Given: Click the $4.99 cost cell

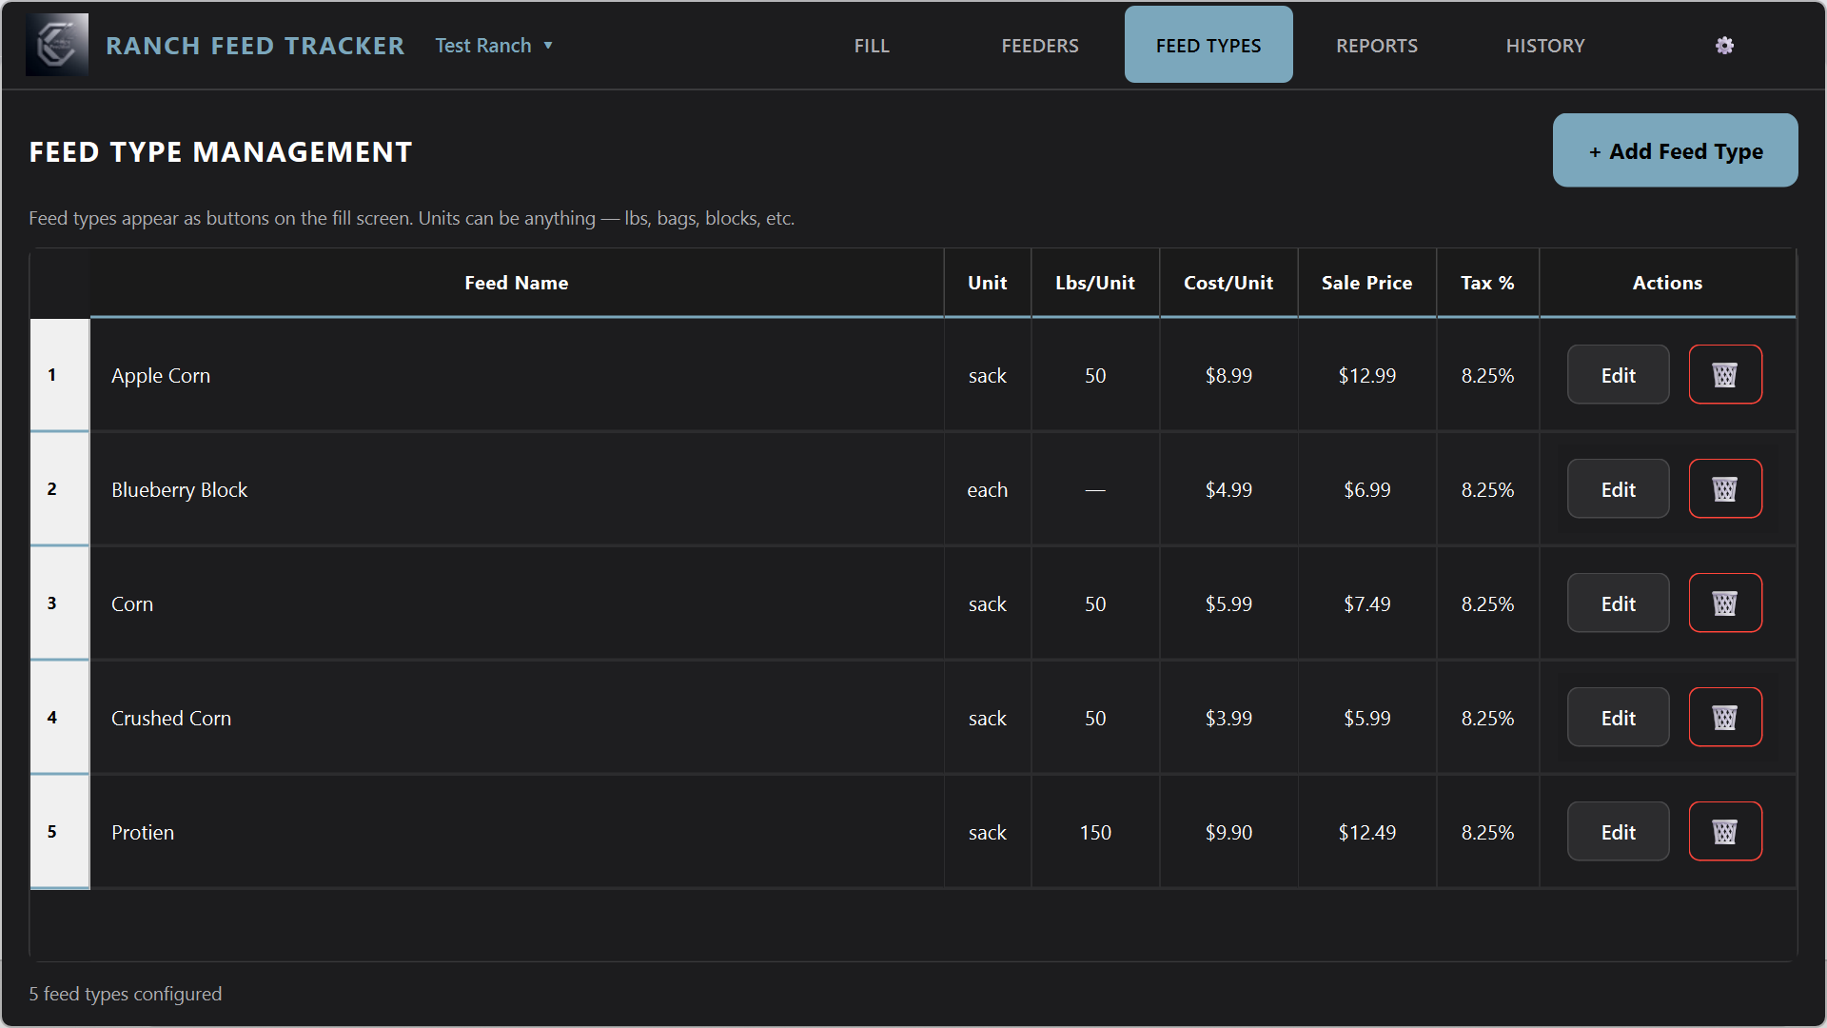Looking at the screenshot, I should [x=1228, y=489].
